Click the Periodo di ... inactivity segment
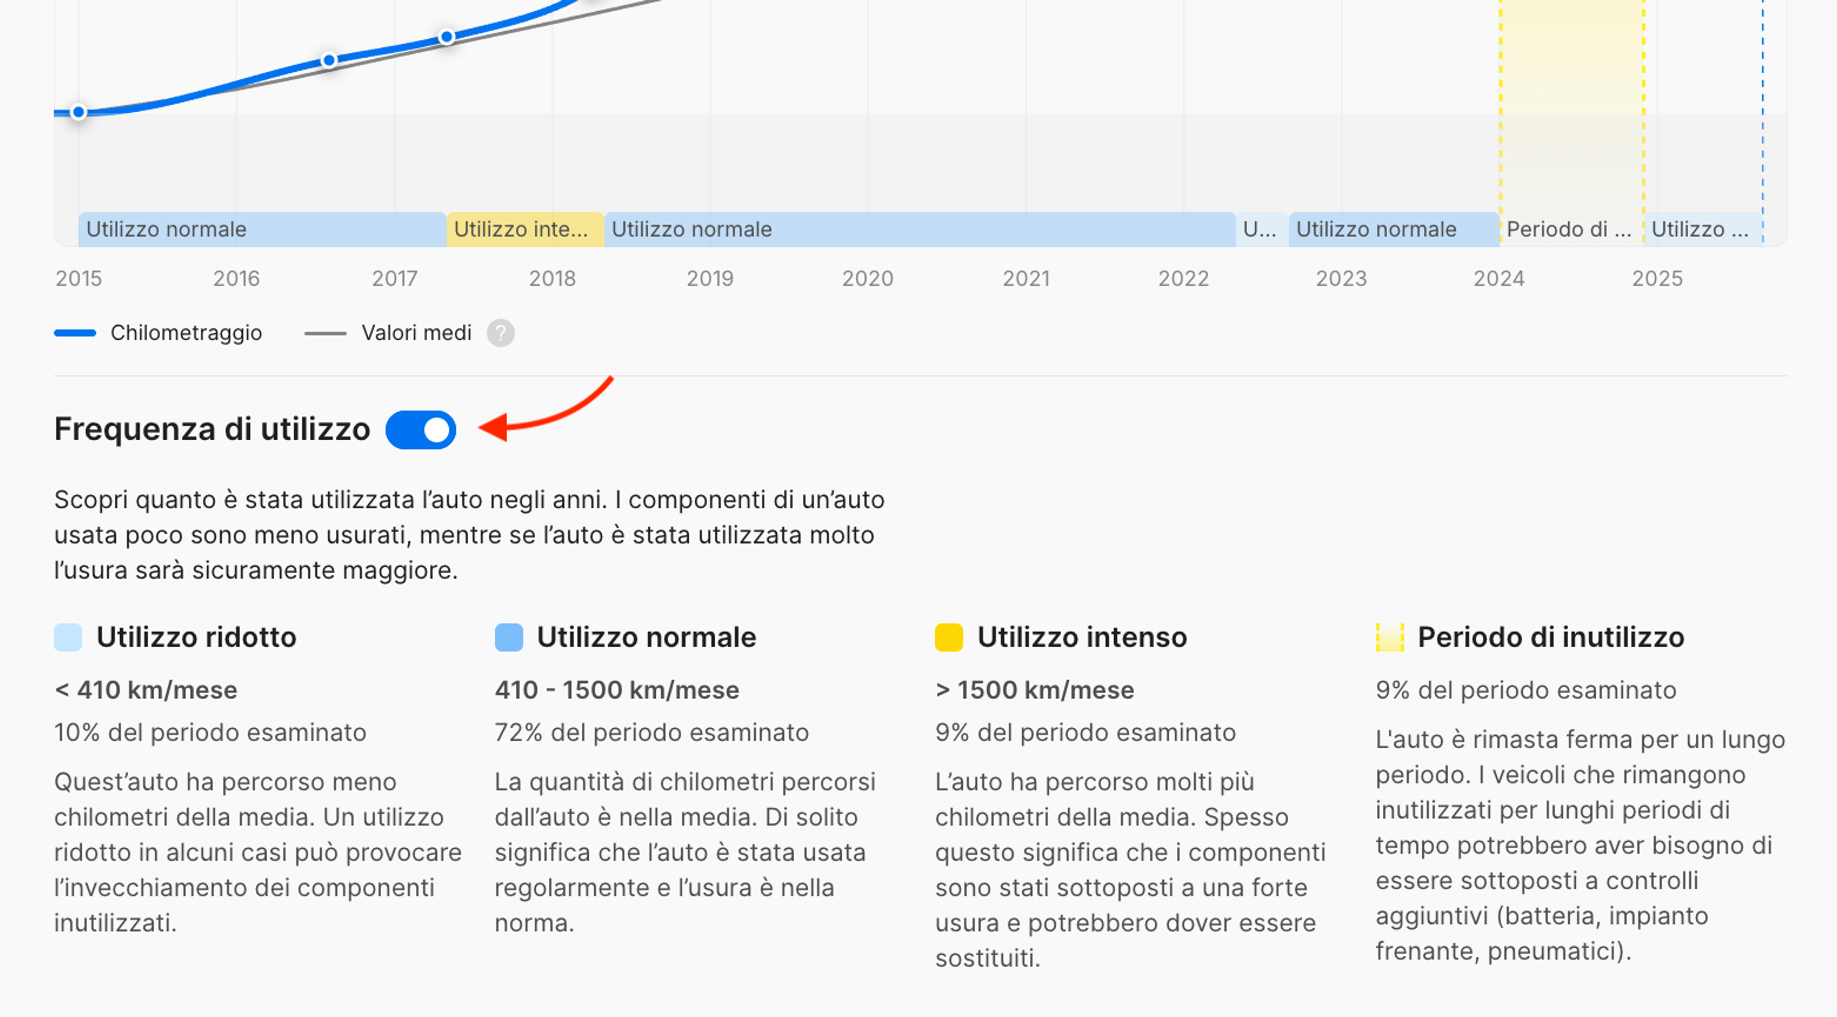This screenshot has width=1837, height=1017. [x=1571, y=230]
